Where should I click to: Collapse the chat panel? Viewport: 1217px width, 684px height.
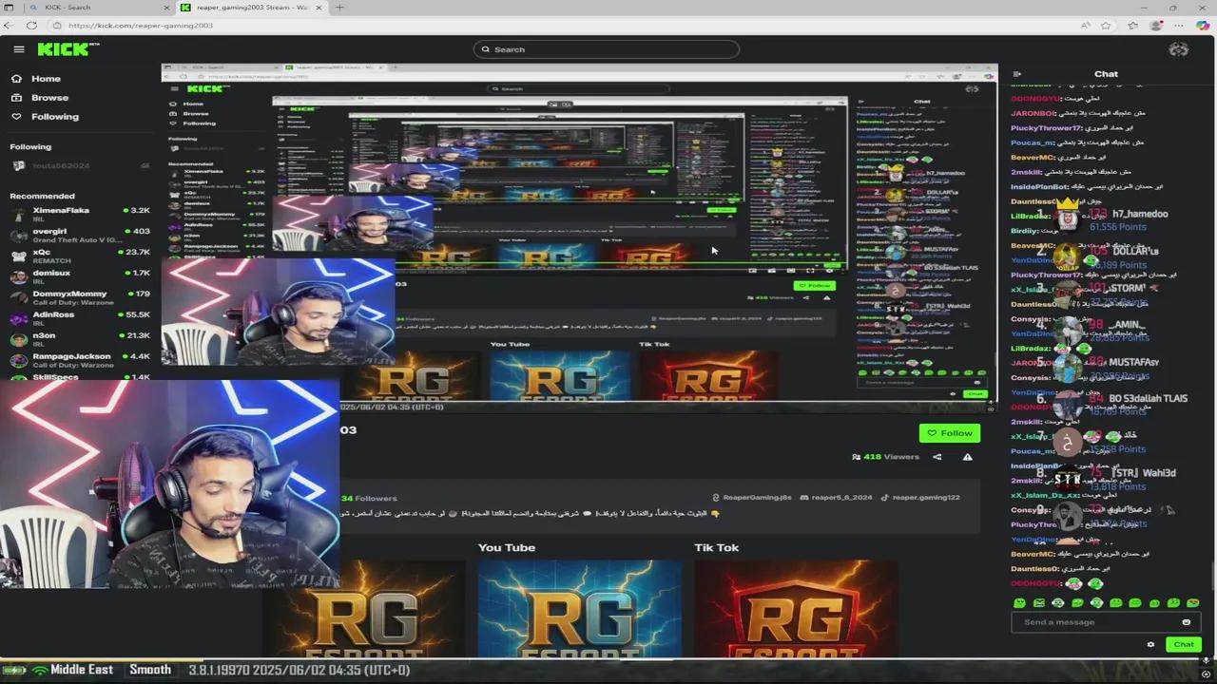pos(1016,74)
